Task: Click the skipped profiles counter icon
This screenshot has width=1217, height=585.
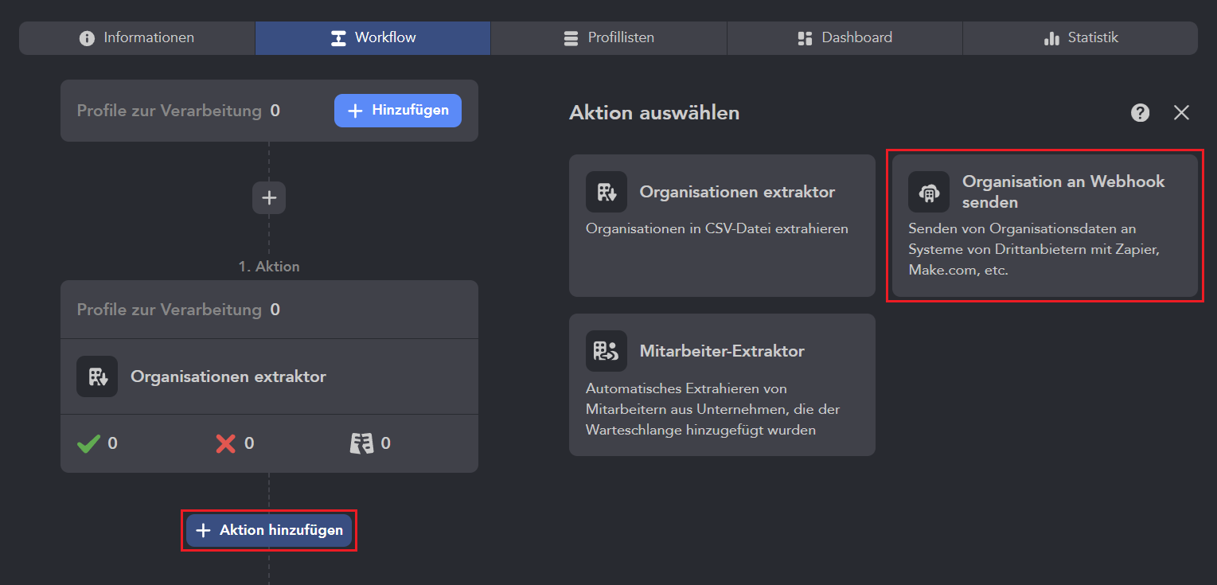Action: (x=361, y=443)
